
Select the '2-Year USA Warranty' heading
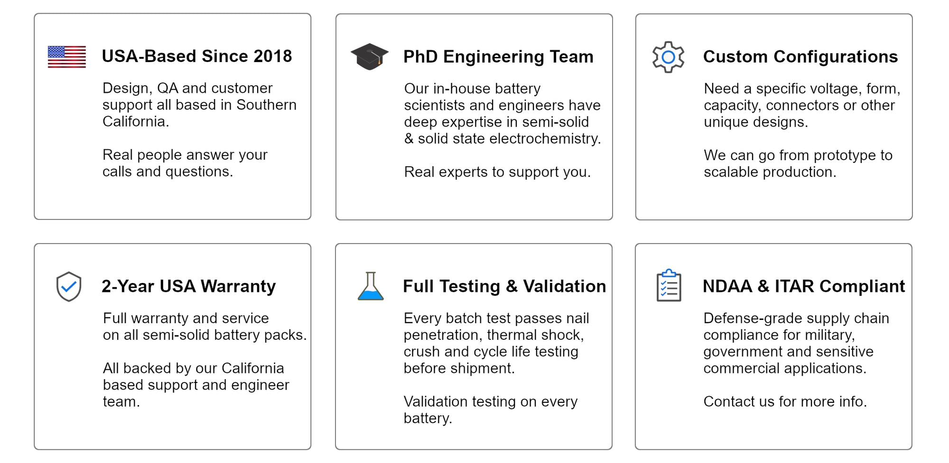pos(188,286)
